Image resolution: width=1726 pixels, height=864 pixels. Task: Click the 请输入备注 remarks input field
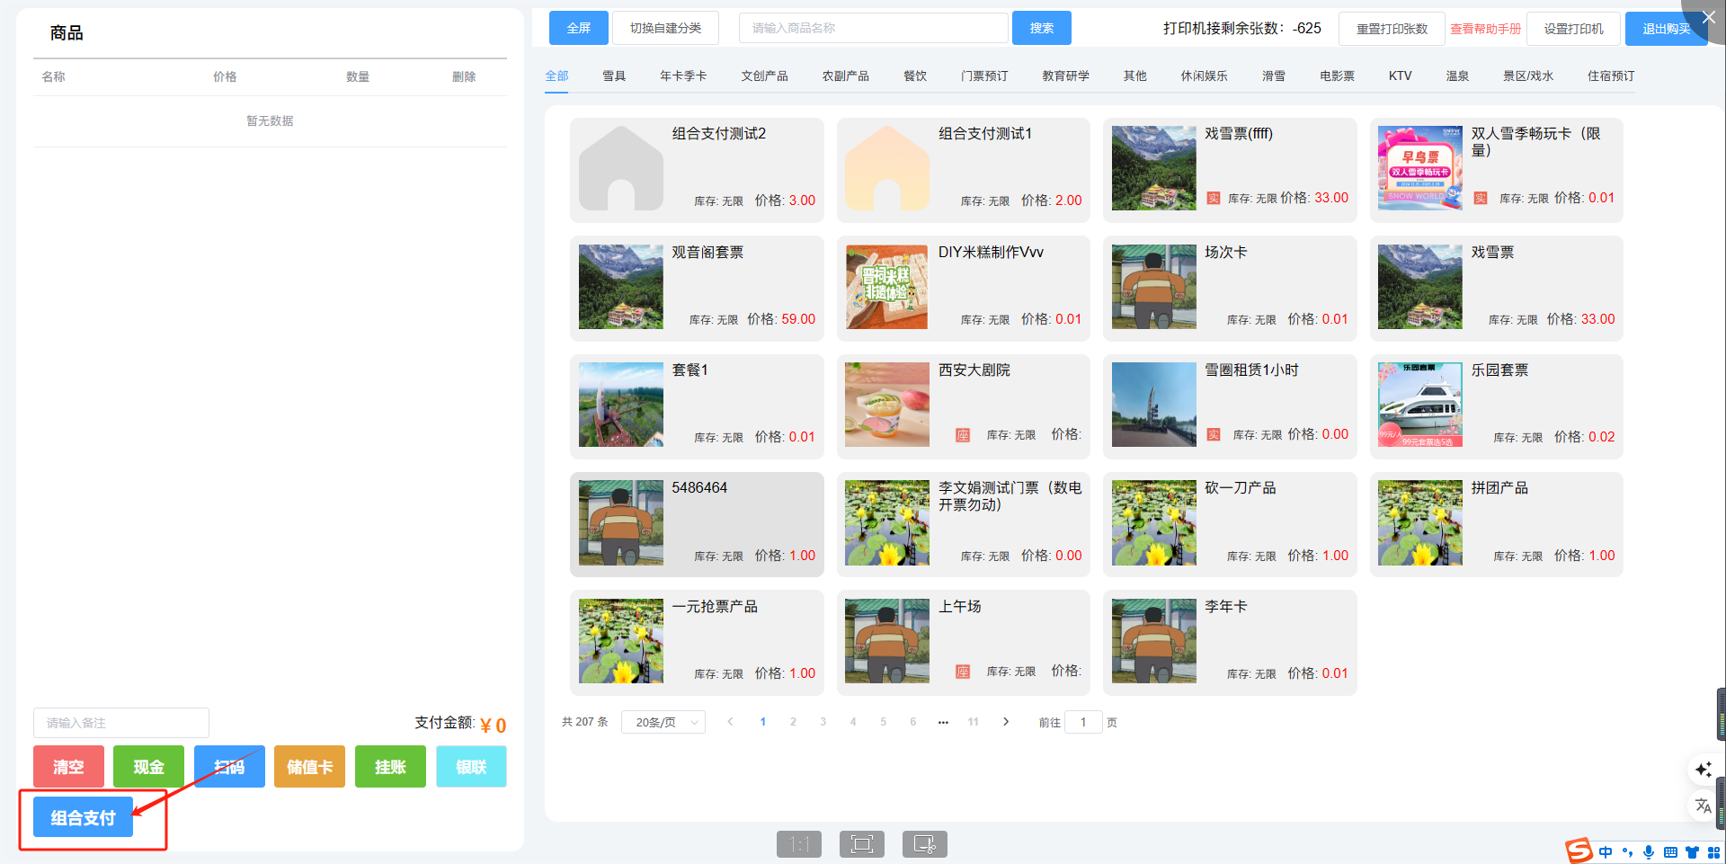coord(121,723)
